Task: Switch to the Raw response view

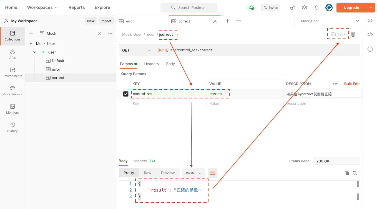Action: click(x=147, y=173)
